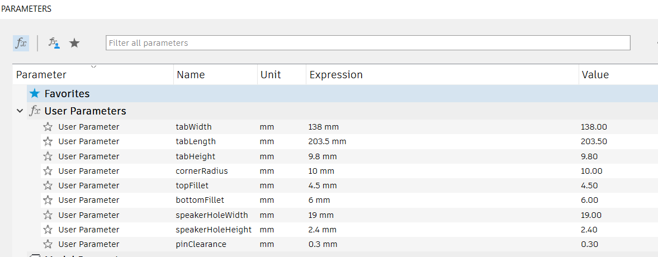This screenshot has height=257, width=658.
Task: Click the Unit column header
Action: pyautogui.click(x=271, y=75)
